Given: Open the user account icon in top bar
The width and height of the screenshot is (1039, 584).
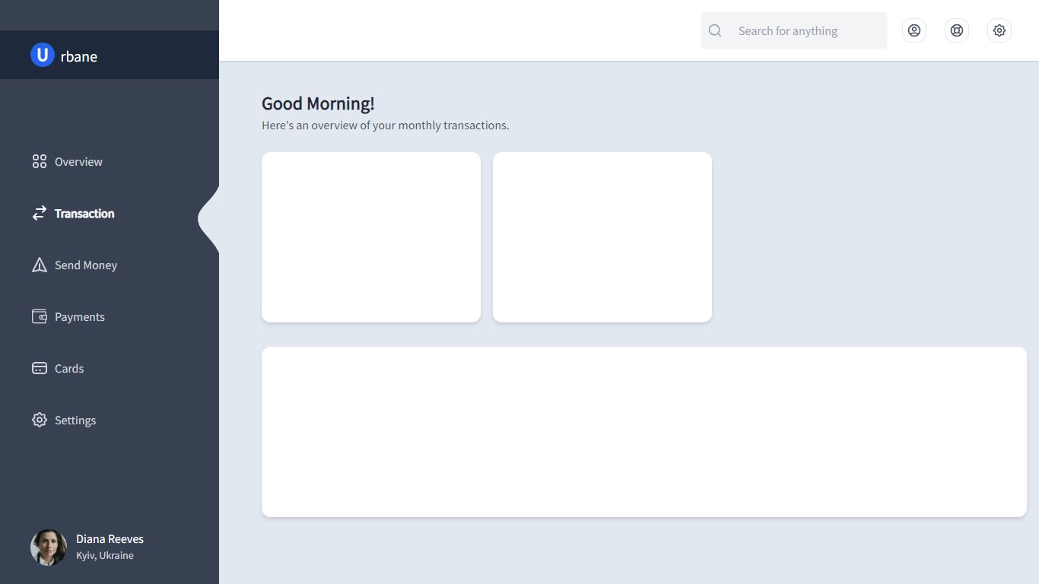Looking at the screenshot, I should coord(913,30).
